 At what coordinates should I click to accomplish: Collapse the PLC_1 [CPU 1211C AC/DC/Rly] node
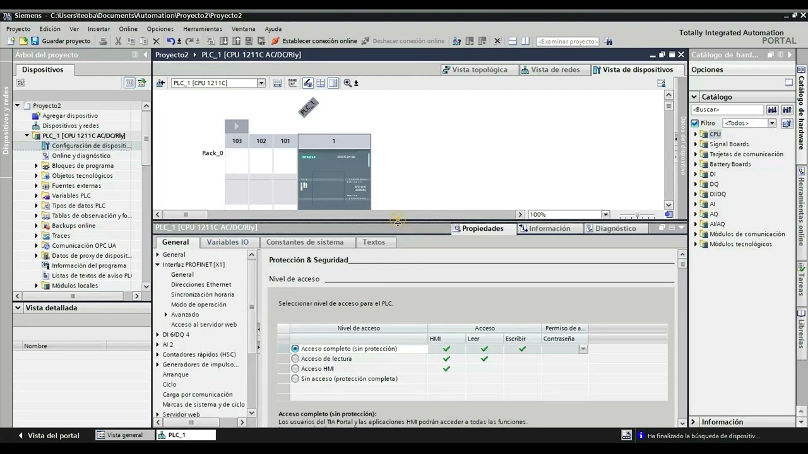click(27, 136)
